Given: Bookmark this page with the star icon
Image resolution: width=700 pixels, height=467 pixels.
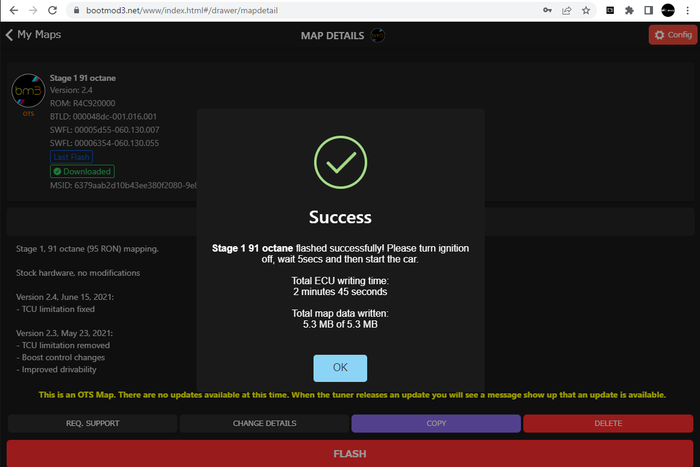Looking at the screenshot, I should (586, 10).
